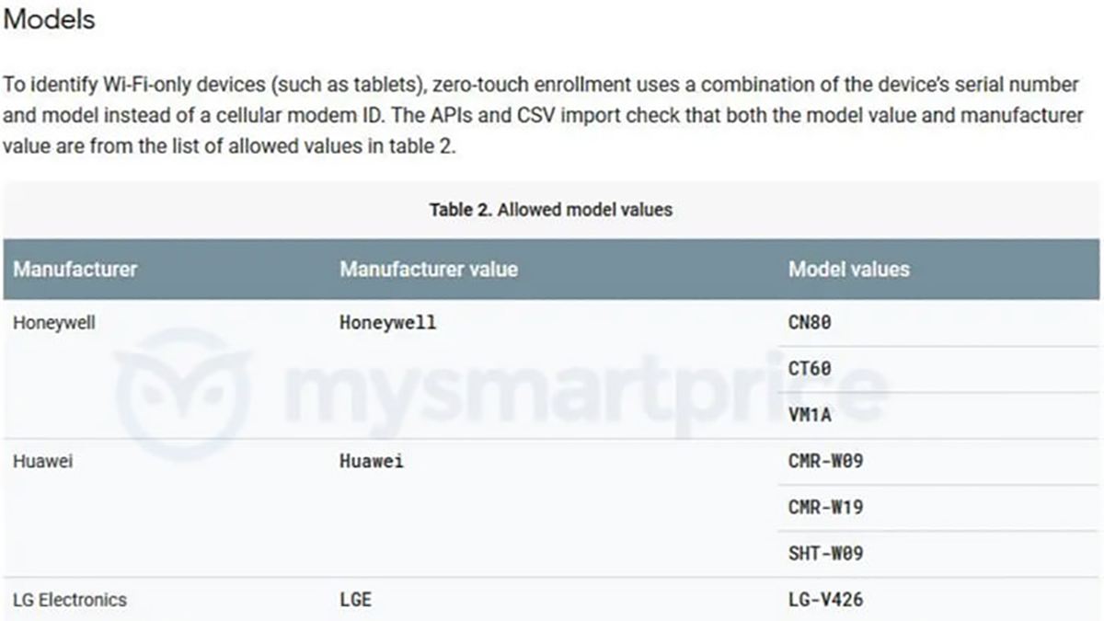Click the Manufacturer value column header
This screenshot has height=621, width=1104.
(x=428, y=270)
